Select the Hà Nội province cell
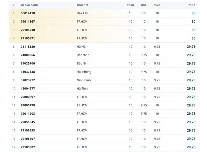207x152 pixels. pyautogui.click(x=82, y=47)
